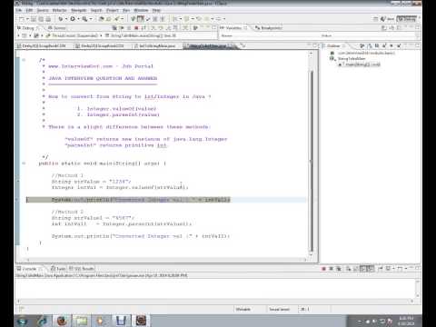The width and height of the screenshot is (436, 327).
Task: Open dropdown arrow next to External Tools icon
Action: tap(91, 19)
